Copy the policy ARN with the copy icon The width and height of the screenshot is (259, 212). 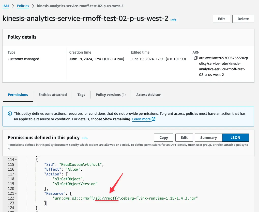coord(195,58)
